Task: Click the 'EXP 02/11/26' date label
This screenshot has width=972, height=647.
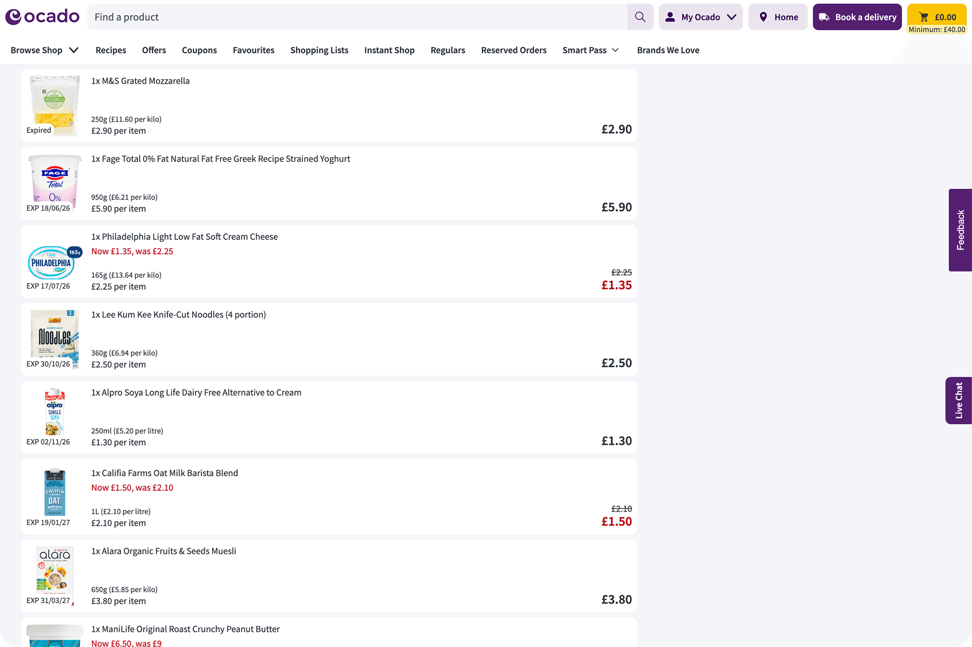Action: pyautogui.click(x=48, y=442)
